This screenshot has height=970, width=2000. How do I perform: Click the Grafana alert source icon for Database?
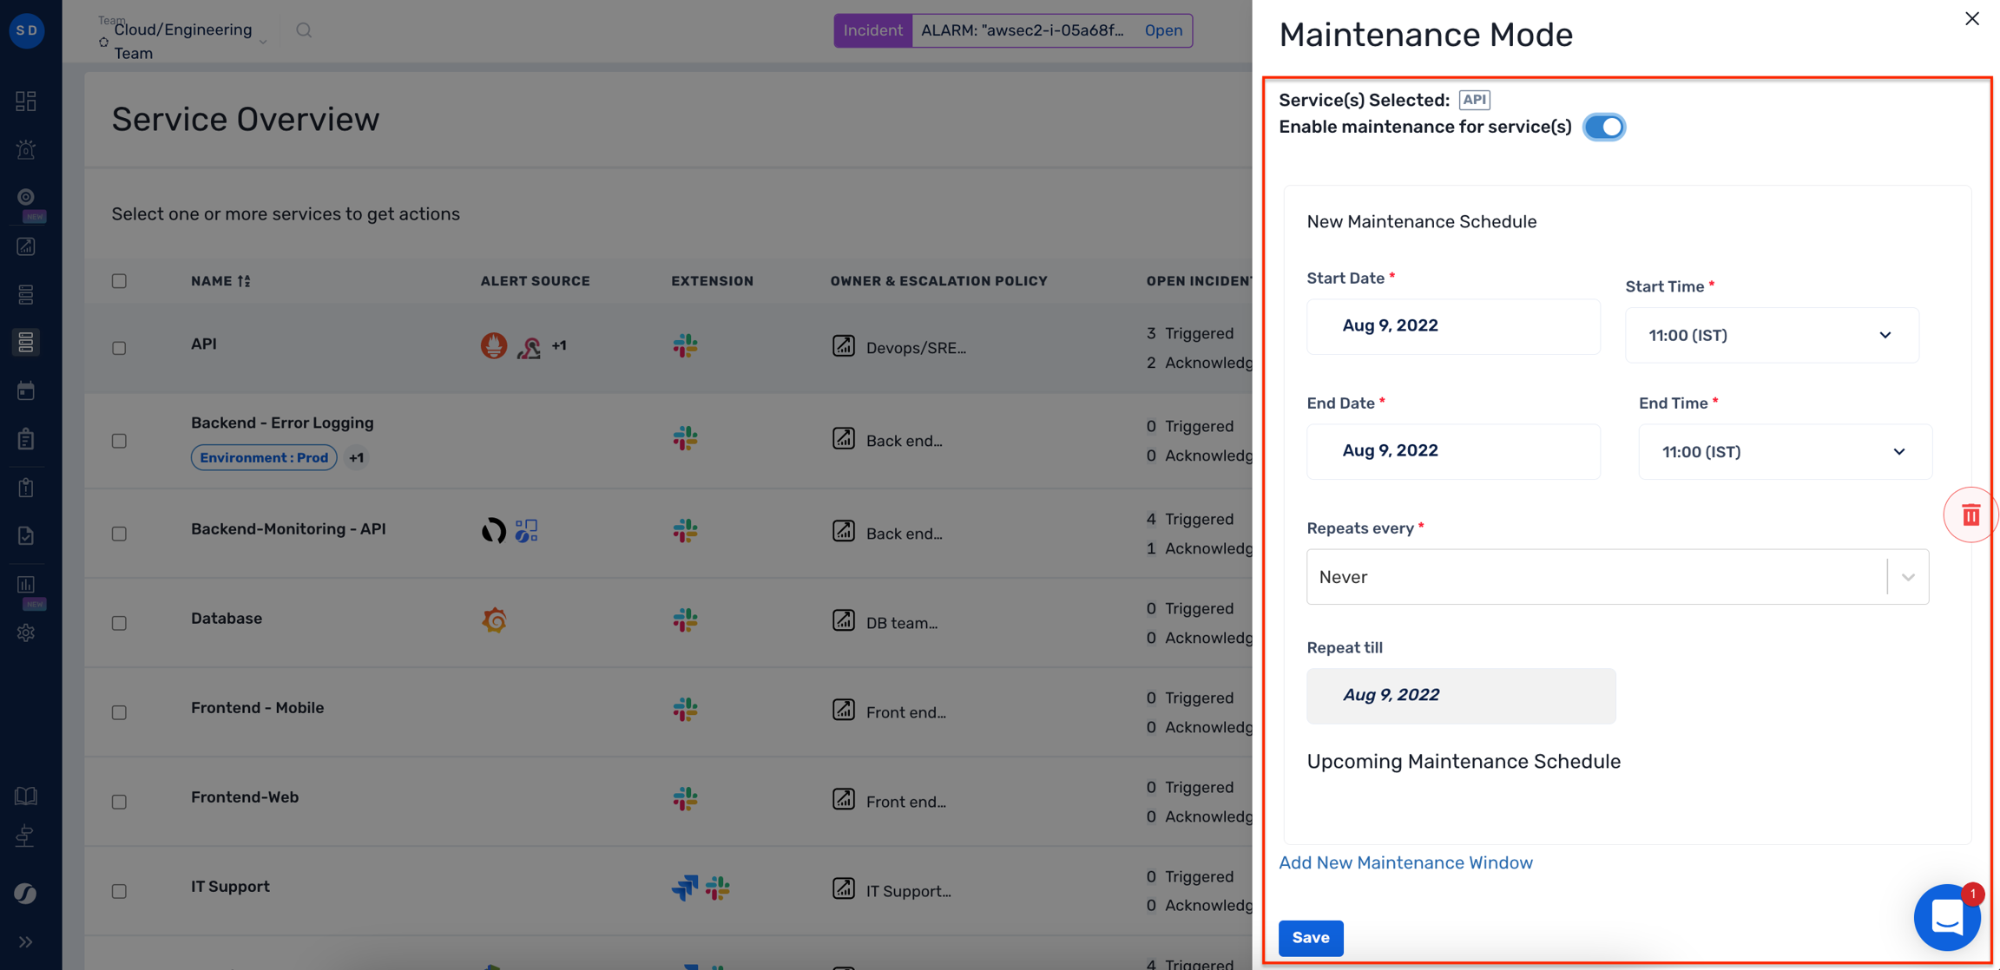coord(494,620)
